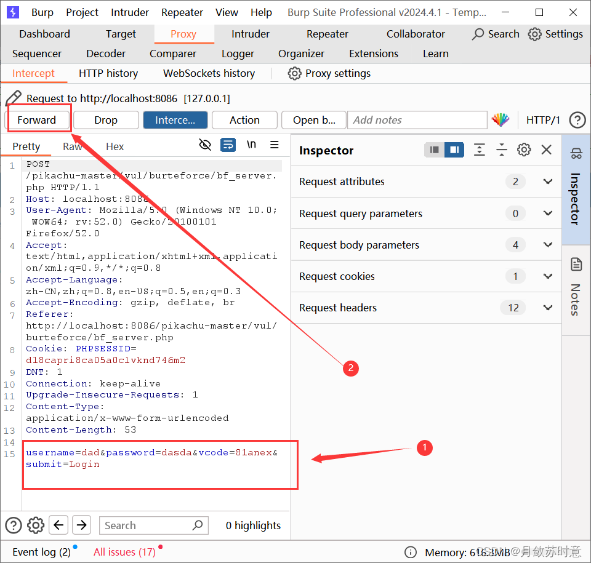Click the Burp Suite logo icon

[13, 12]
